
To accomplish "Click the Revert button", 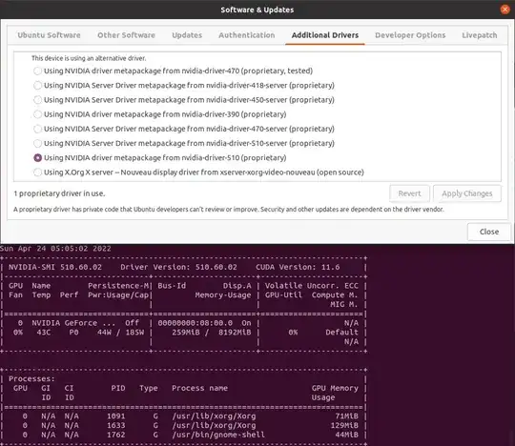I will point(409,193).
